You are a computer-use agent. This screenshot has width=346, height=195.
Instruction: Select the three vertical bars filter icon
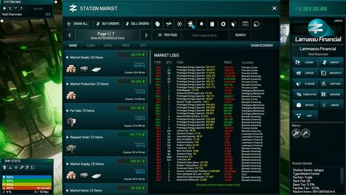click(212, 24)
